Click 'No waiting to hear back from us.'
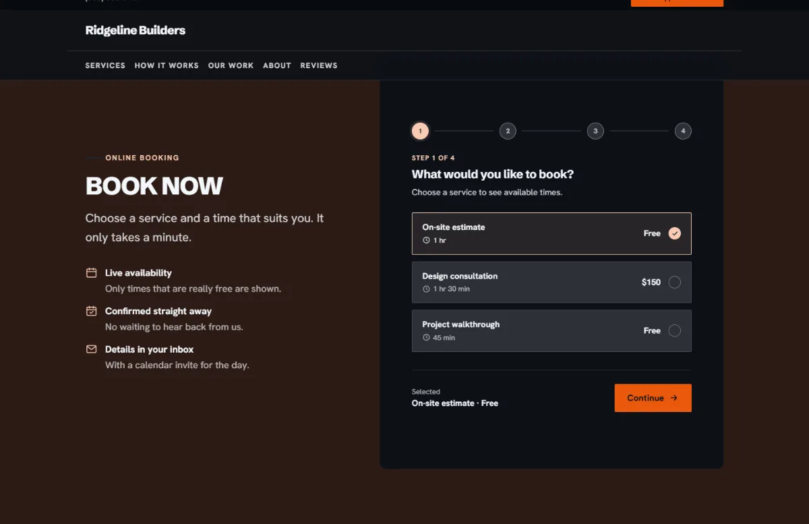This screenshot has height=524, width=809. point(174,327)
